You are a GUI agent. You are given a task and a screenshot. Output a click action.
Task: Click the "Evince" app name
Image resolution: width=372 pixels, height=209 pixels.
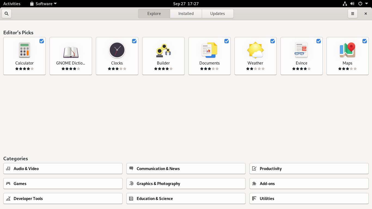pyautogui.click(x=301, y=63)
